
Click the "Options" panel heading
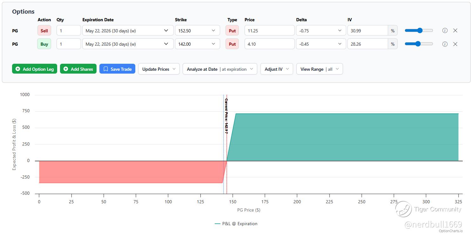(23, 11)
